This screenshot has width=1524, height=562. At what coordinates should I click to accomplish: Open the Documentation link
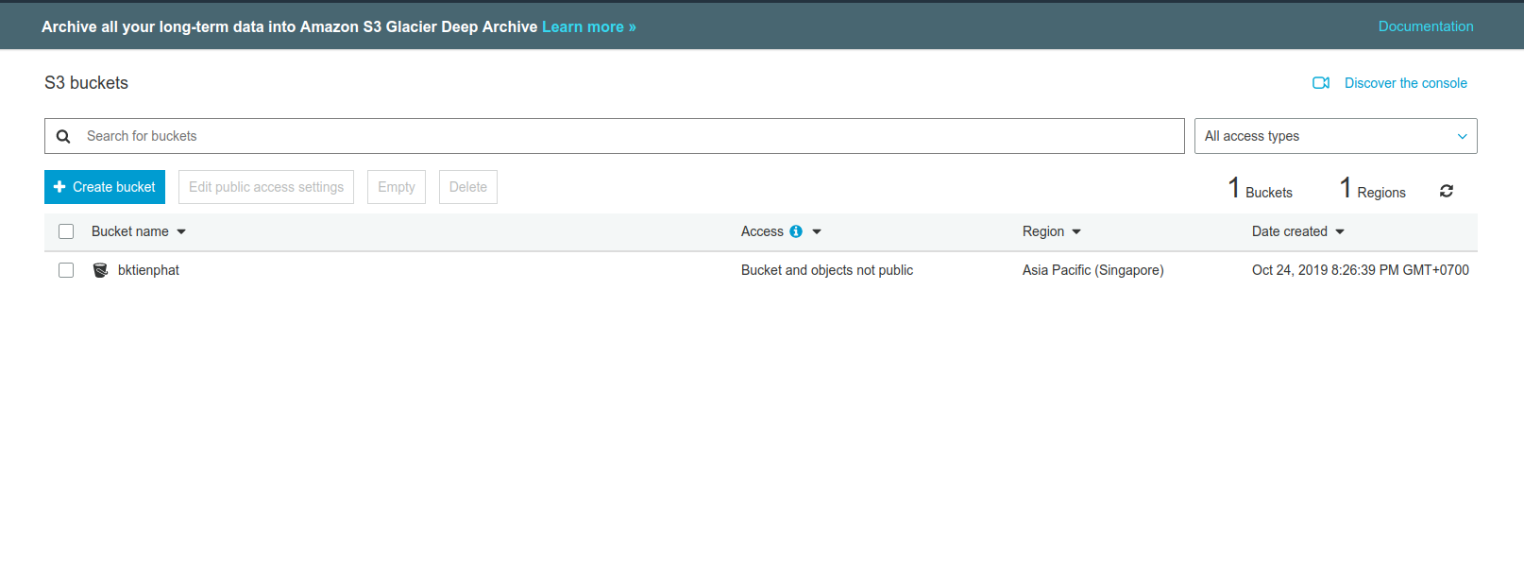(x=1426, y=26)
